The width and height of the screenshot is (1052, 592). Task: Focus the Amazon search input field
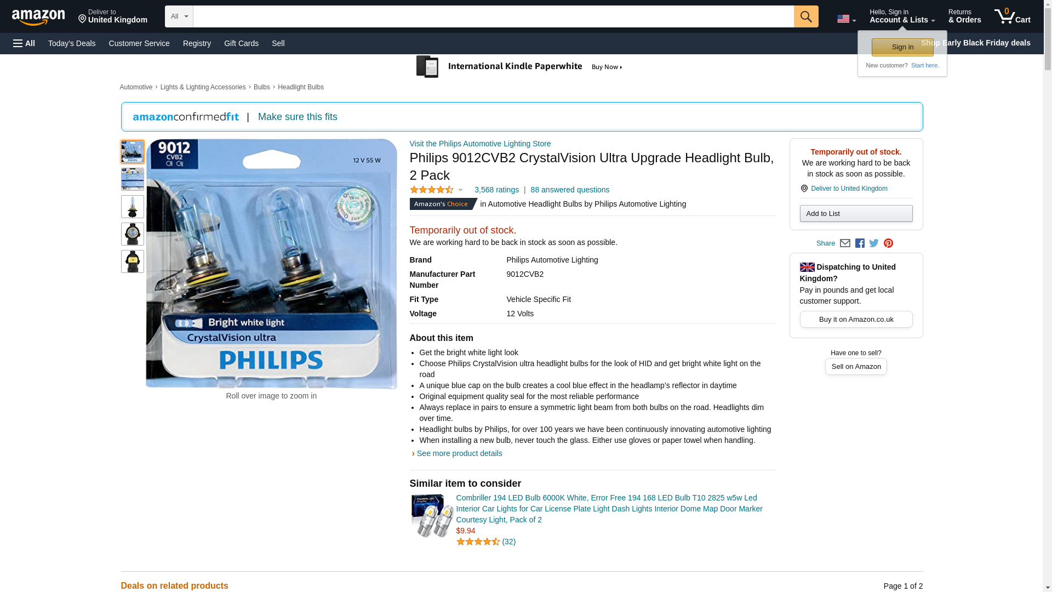493,16
